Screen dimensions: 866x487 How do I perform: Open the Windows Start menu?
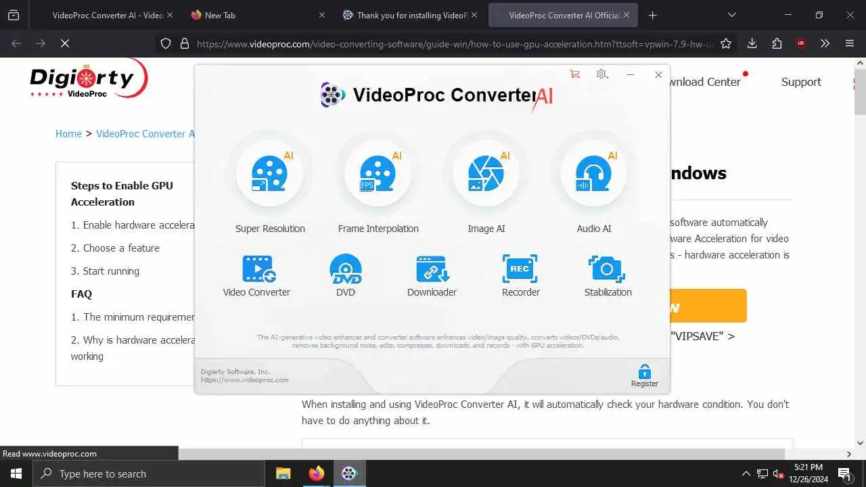16,473
